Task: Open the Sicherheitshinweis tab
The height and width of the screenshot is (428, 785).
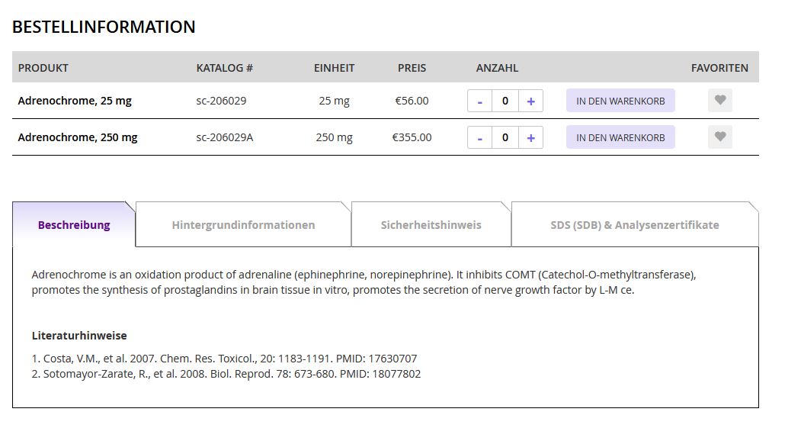Action: 431,225
